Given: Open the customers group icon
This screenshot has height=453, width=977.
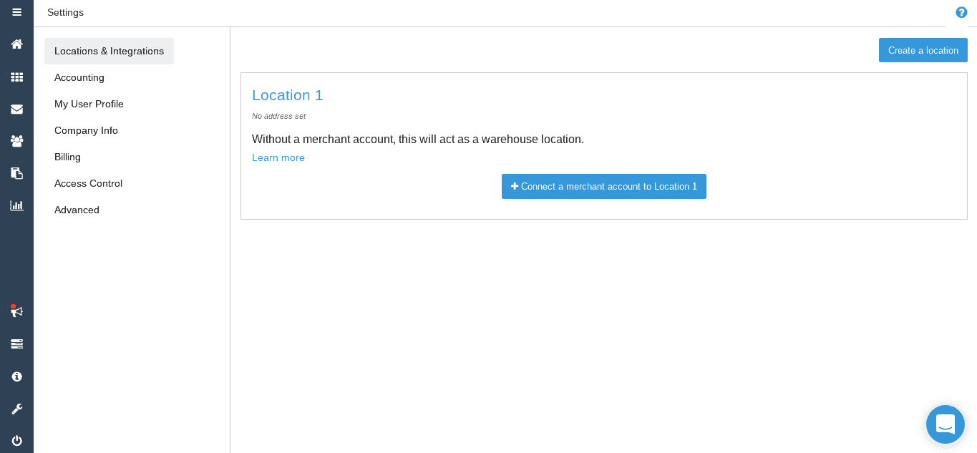Looking at the screenshot, I should point(16,141).
